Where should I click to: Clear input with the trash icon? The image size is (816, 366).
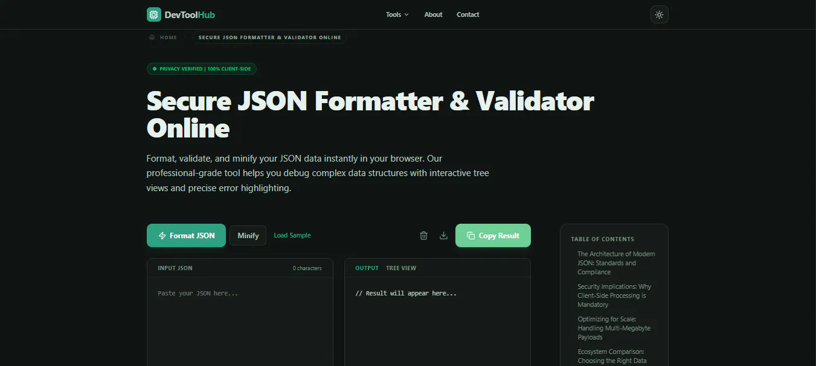[x=423, y=236]
